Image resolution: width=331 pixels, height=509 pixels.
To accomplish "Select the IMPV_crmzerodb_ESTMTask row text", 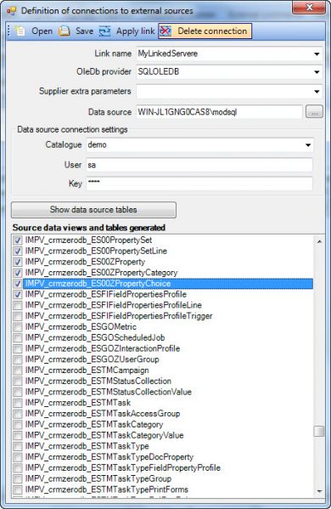I will pyautogui.click(x=78, y=403).
